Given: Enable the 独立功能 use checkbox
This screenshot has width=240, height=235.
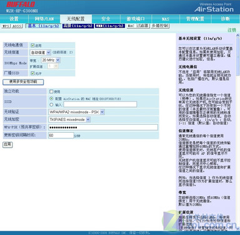Looking at the screenshot, I should pyautogui.click(x=51, y=91).
